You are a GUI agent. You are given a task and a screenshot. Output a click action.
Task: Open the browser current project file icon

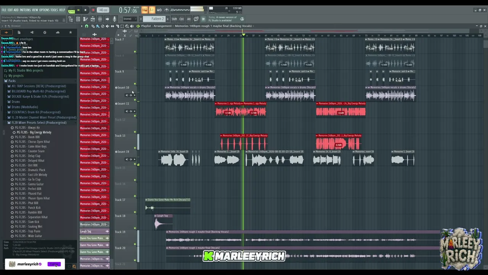point(19,32)
